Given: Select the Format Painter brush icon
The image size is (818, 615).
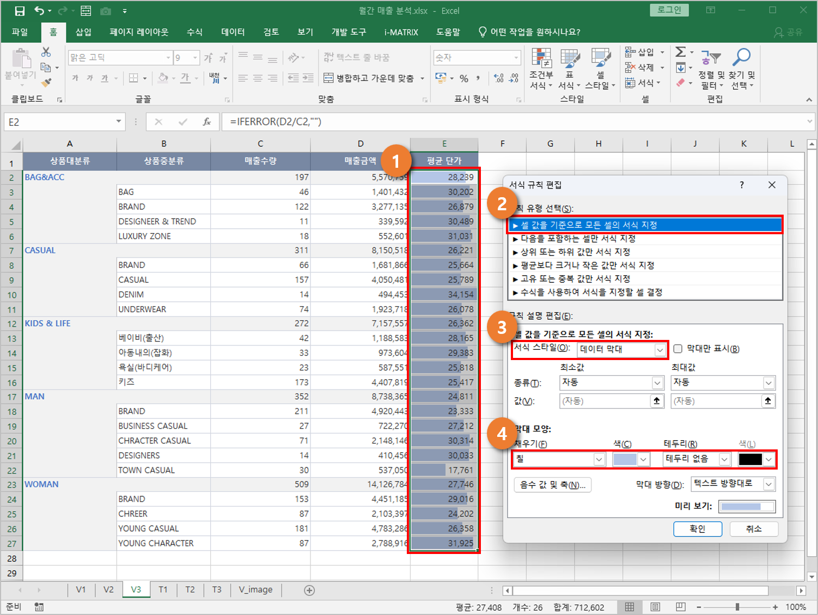Looking at the screenshot, I should click(x=46, y=83).
